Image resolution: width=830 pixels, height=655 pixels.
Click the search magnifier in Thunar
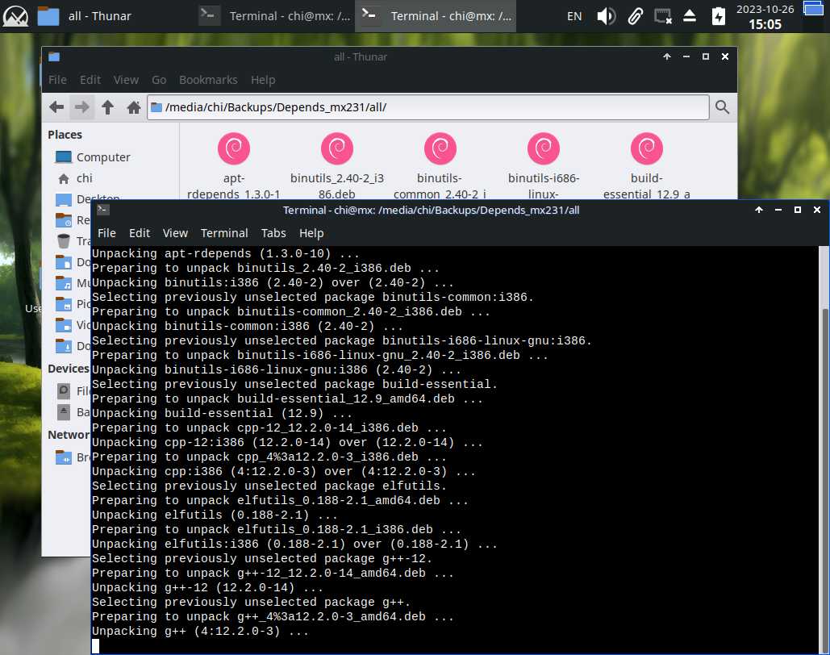722,107
